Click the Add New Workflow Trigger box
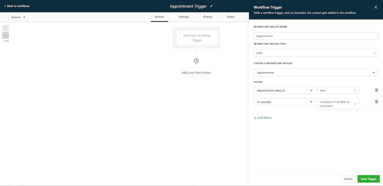This screenshot has width=383, height=186. [197, 38]
